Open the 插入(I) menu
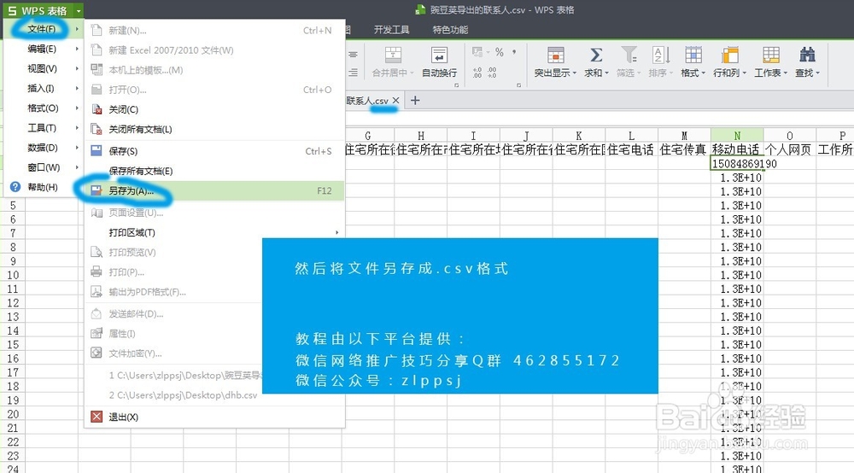Viewport: 854px width, 473px height. tap(43, 88)
